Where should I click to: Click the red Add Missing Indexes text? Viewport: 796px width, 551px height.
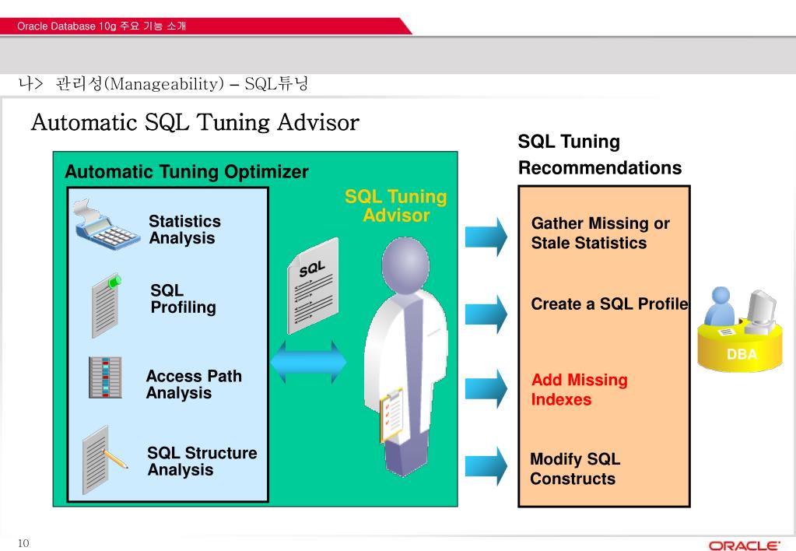coord(579,389)
